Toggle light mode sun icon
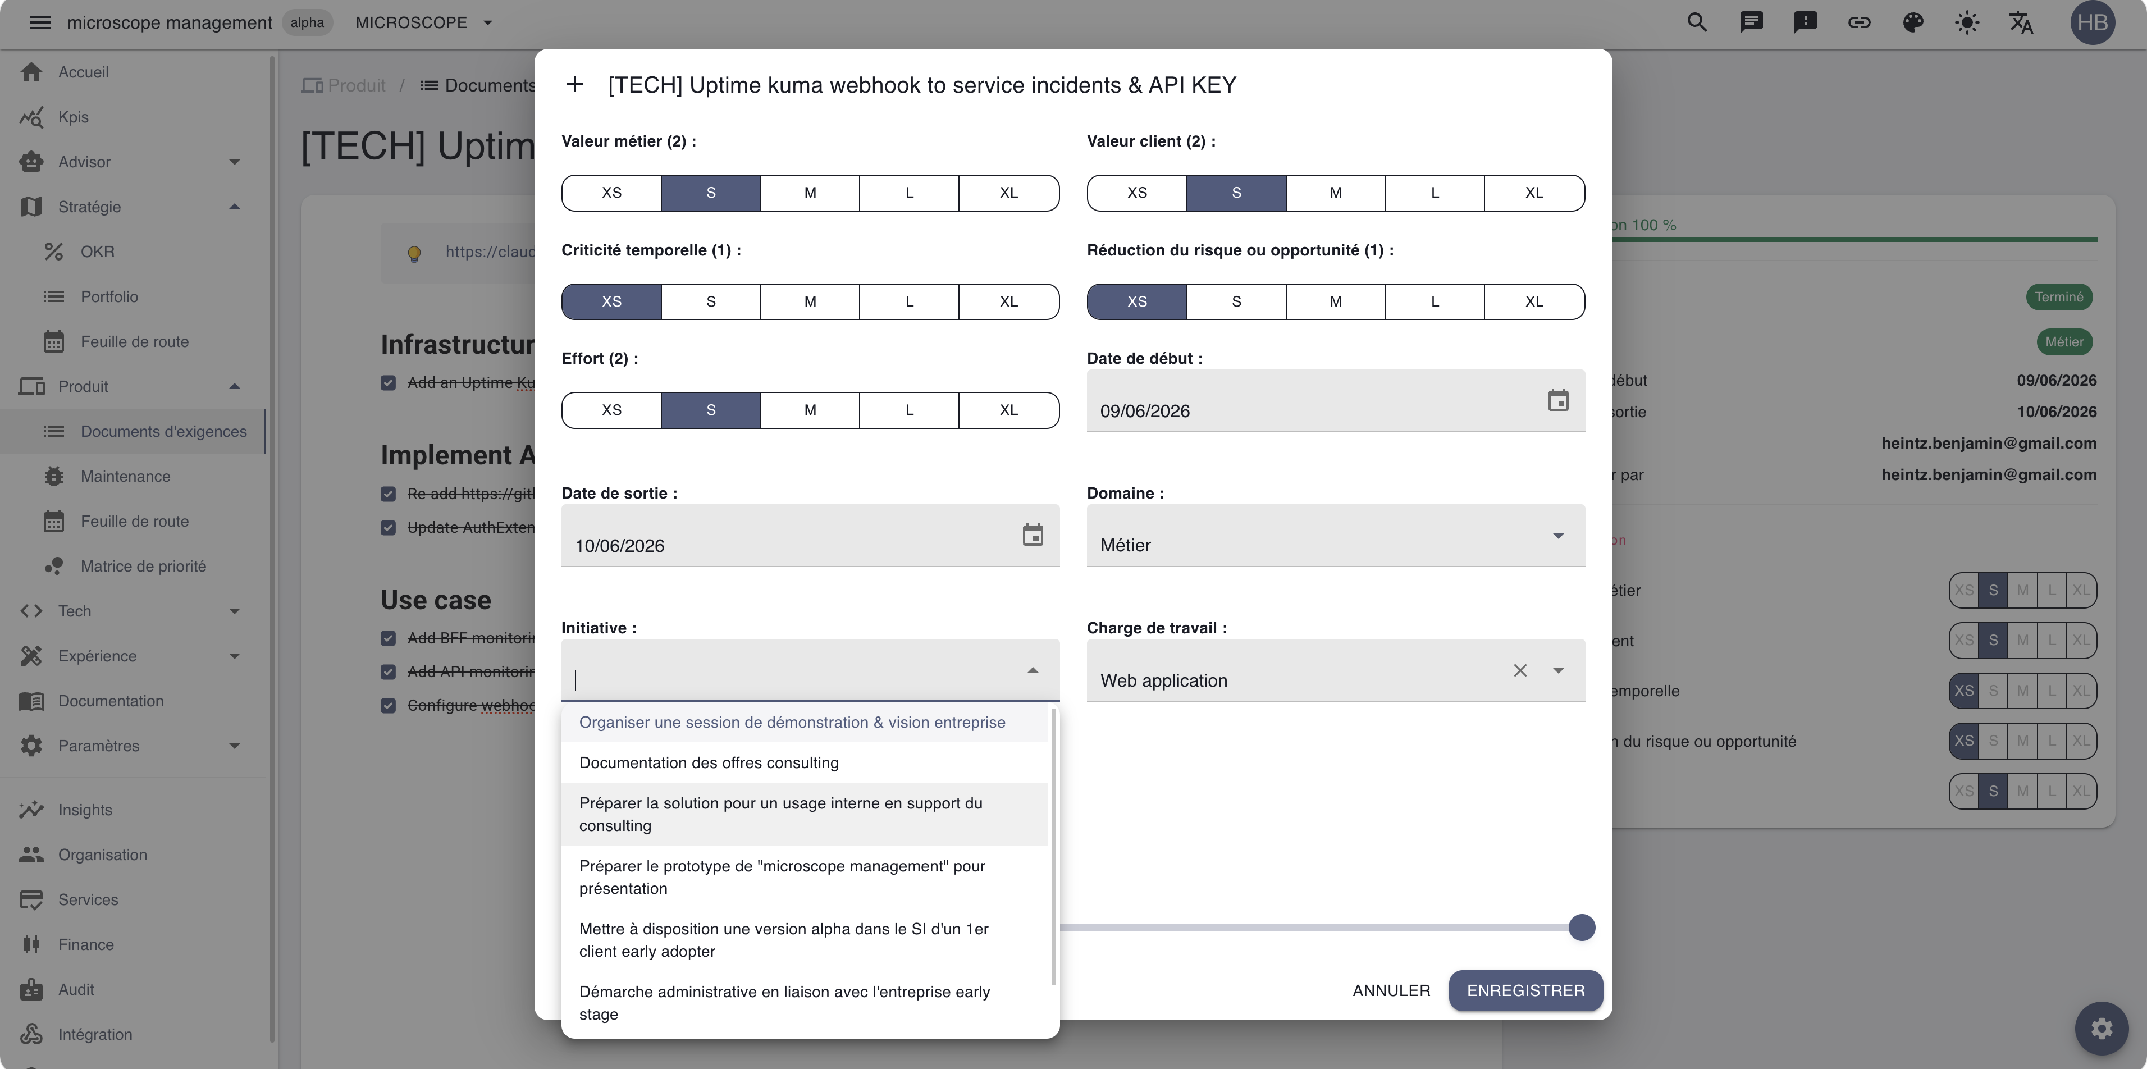 click(x=1967, y=22)
